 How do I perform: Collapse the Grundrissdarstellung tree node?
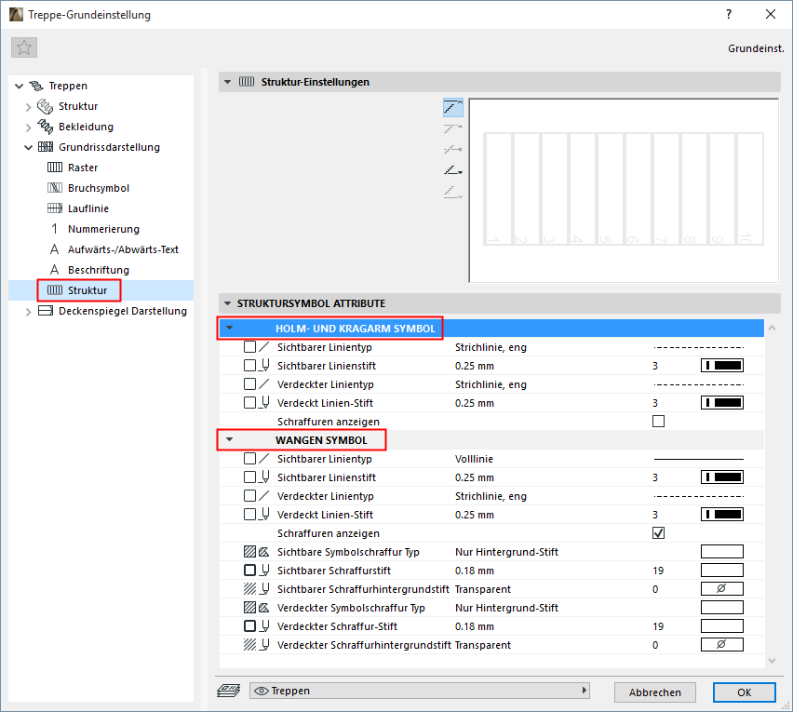[28, 148]
